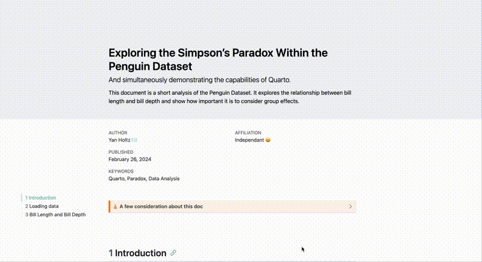
Task: Click the keywords line 'Quarto, Paradox, Data Analysis'
Action: point(144,178)
